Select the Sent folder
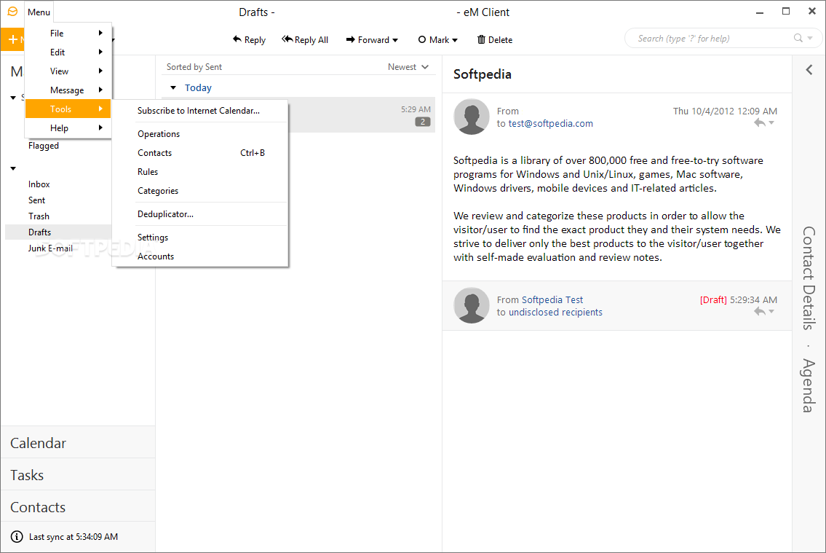 point(37,200)
